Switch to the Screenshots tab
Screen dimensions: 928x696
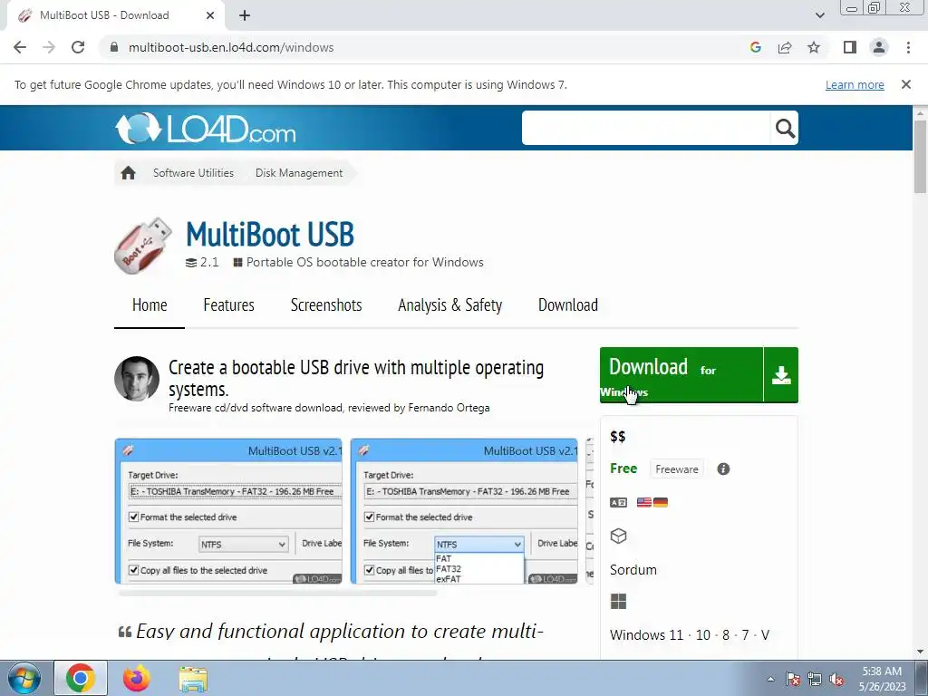click(x=326, y=304)
